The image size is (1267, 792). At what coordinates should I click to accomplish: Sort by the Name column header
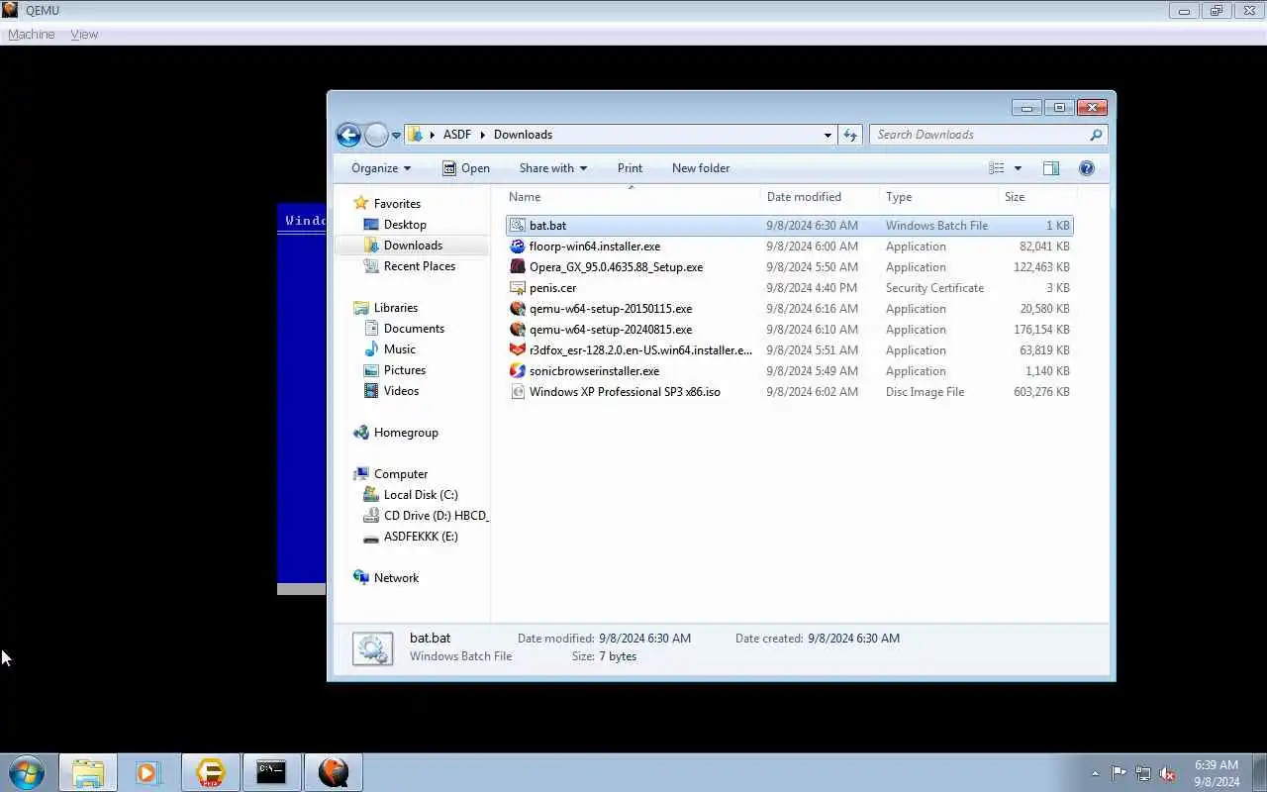632,197
